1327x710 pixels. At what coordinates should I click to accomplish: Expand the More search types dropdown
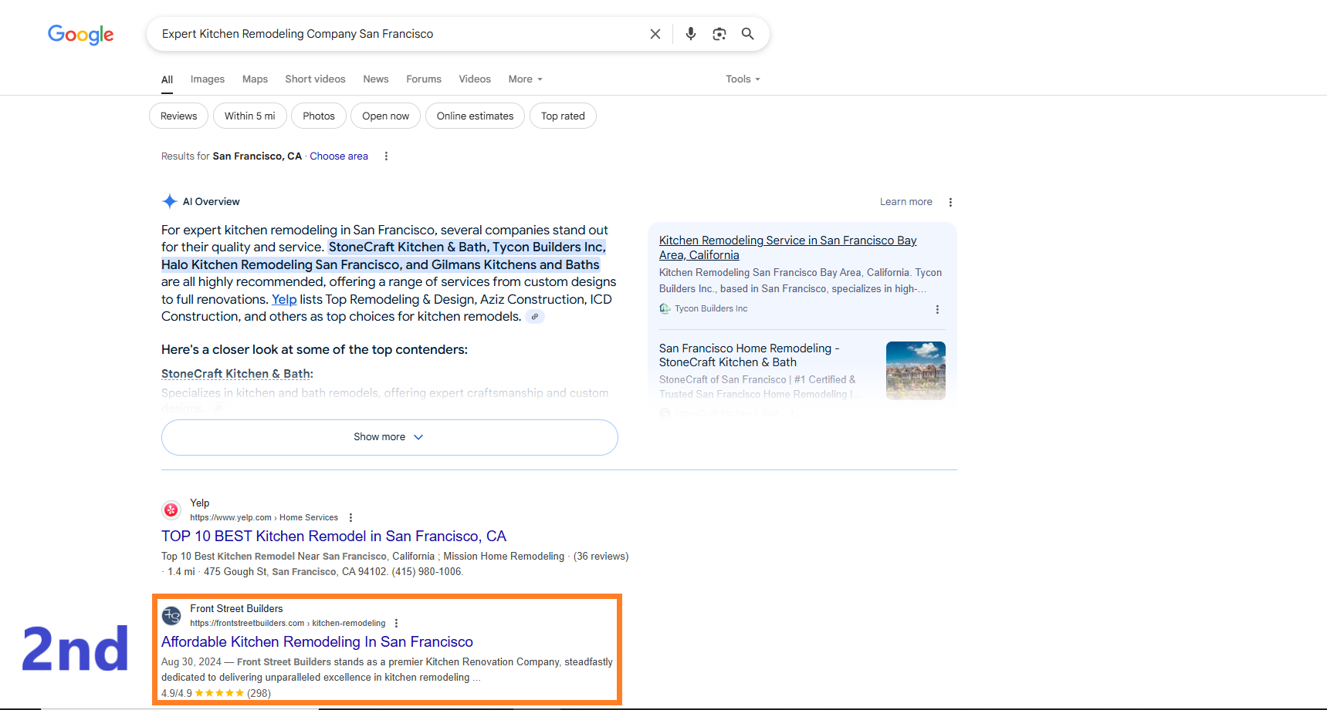click(x=526, y=79)
